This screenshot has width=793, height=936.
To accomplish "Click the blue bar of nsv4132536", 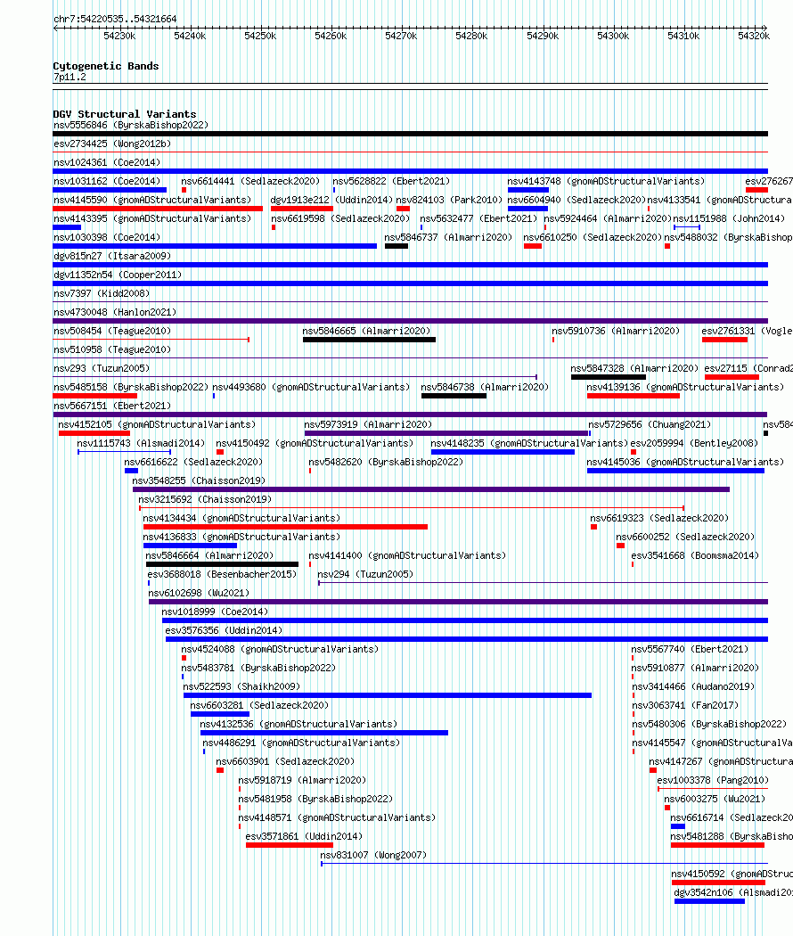I will pyautogui.click(x=324, y=733).
